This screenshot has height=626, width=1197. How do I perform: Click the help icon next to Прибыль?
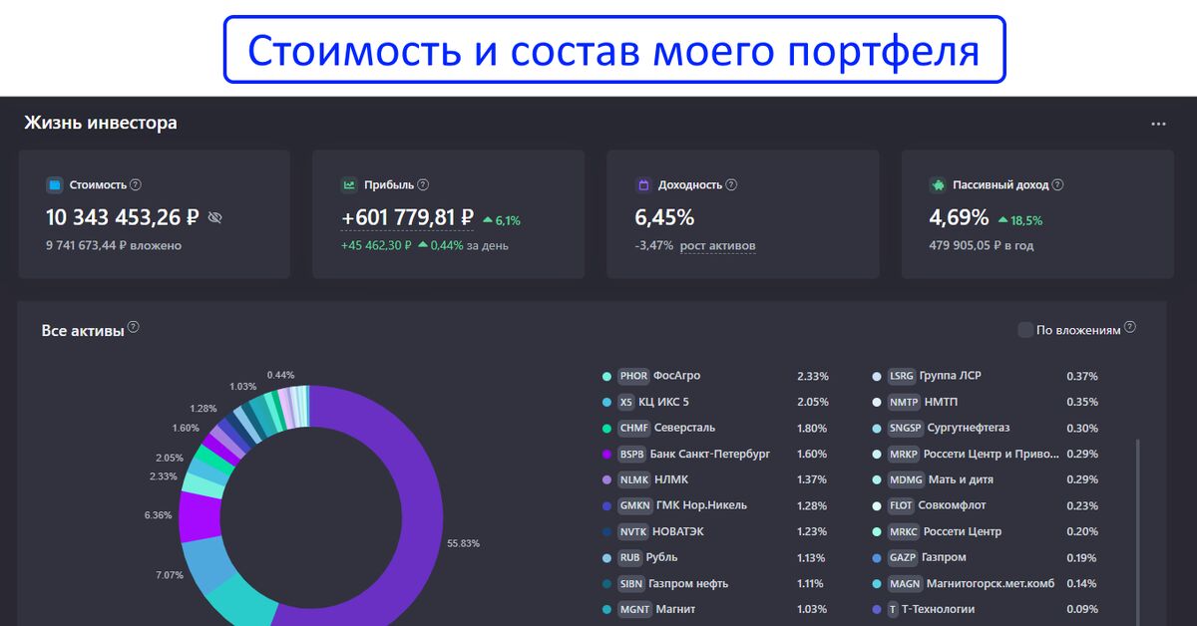[x=423, y=184]
